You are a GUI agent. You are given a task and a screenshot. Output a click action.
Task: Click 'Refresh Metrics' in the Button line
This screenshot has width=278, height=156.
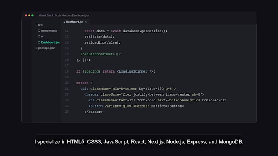point(150,106)
